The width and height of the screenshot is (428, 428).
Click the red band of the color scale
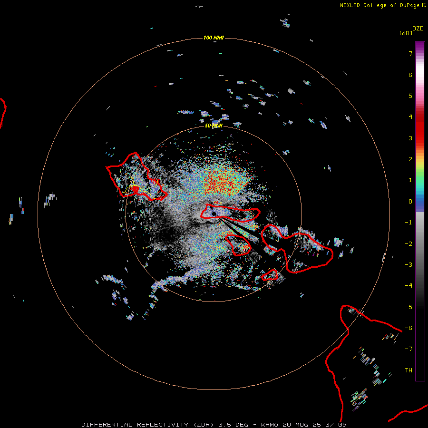coord(420,128)
